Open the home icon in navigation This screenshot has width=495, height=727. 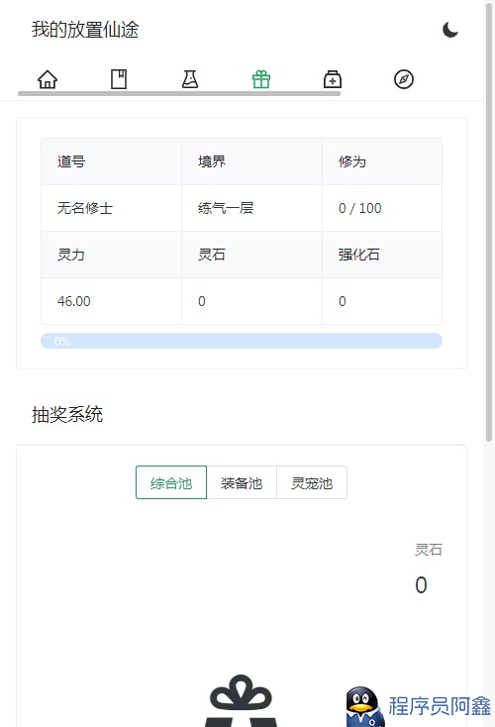pyautogui.click(x=48, y=79)
